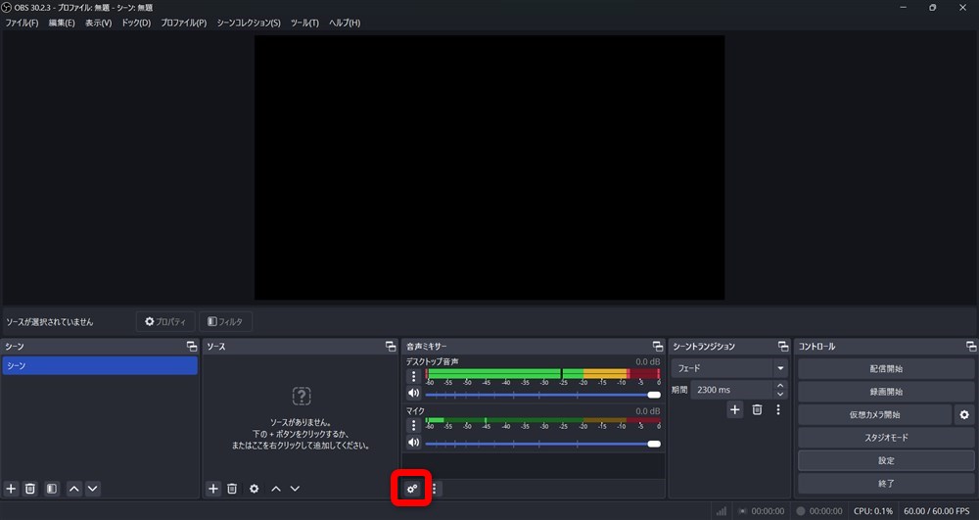Open the Help (ヘルプ) menu

(x=345, y=23)
